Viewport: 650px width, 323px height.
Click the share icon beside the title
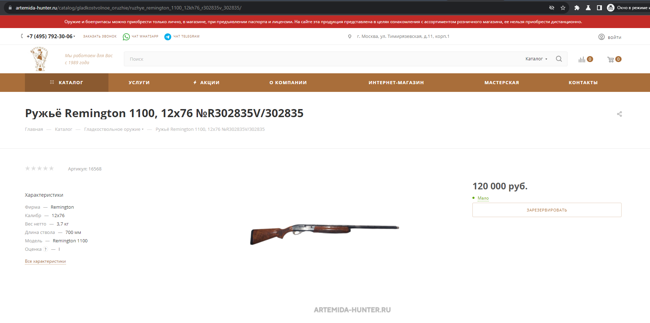coord(619,114)
